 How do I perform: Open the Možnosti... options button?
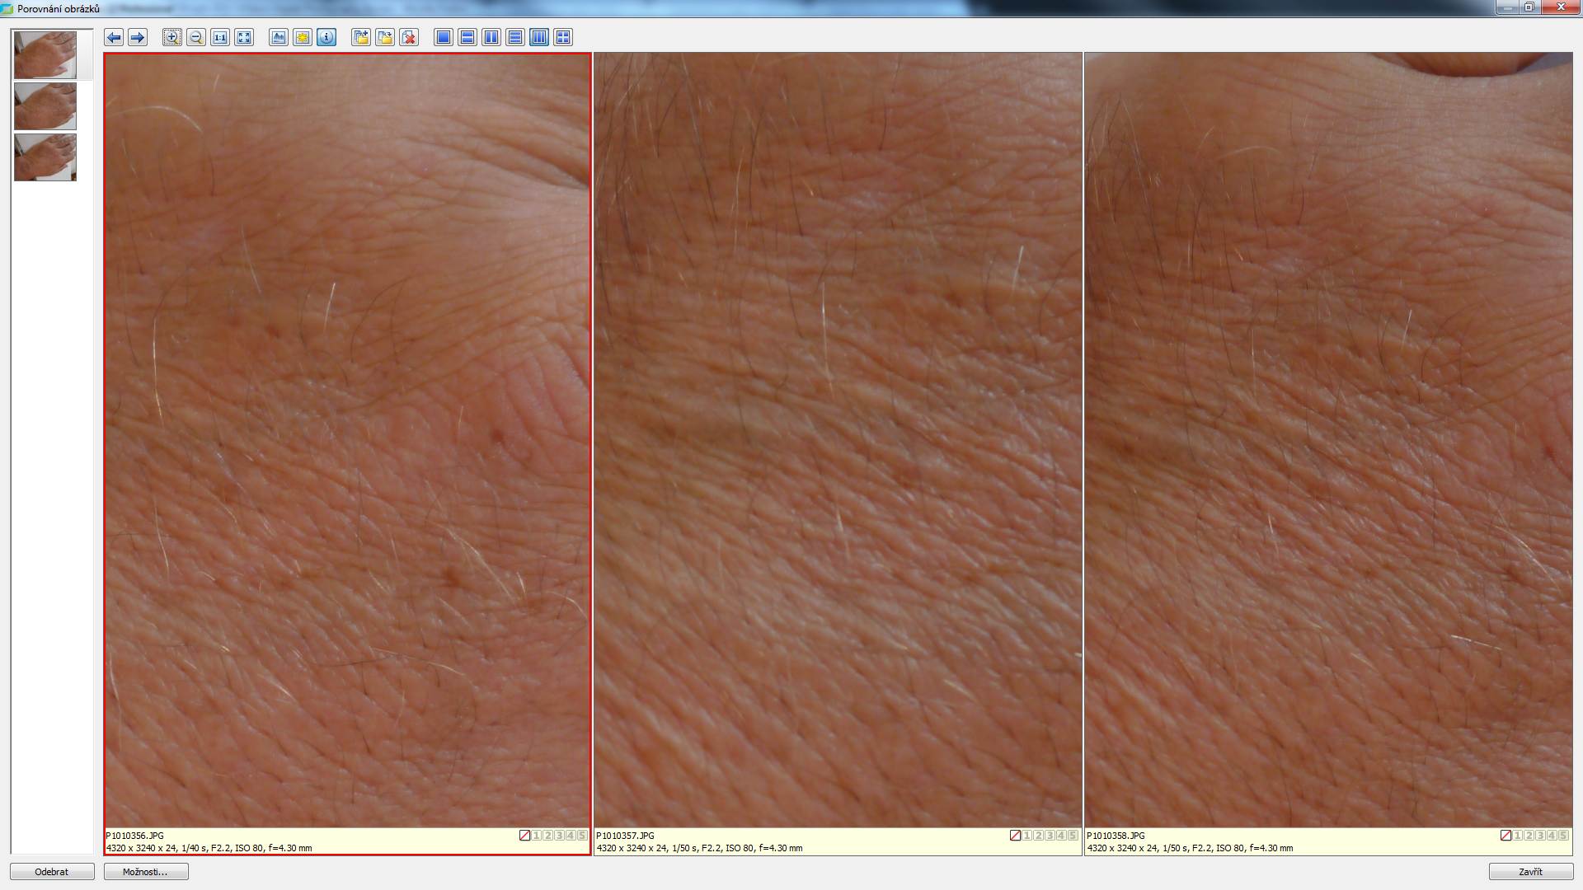(x=146, y=872)
